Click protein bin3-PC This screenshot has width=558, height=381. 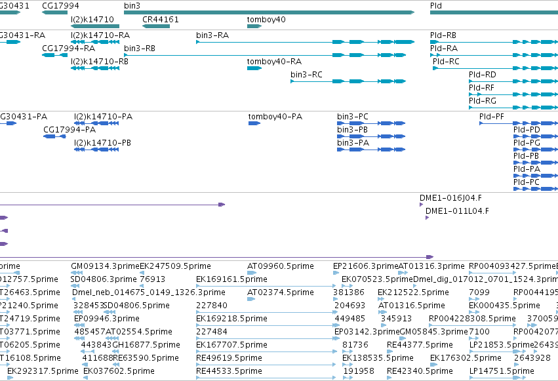(x=371, y=123)
